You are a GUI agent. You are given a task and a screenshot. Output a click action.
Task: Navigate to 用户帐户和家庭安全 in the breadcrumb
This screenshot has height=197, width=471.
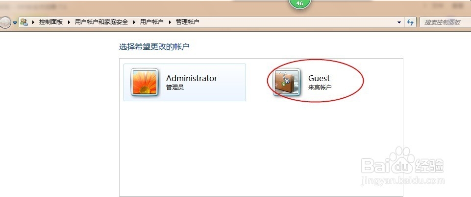(101, 22)
